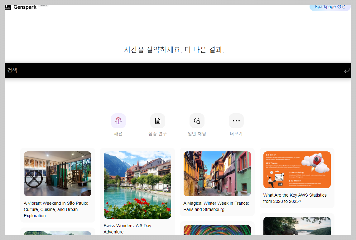Screen dimensions: 356x240
Task: Click the Genspark logo icon
Action: coord(8,7)
